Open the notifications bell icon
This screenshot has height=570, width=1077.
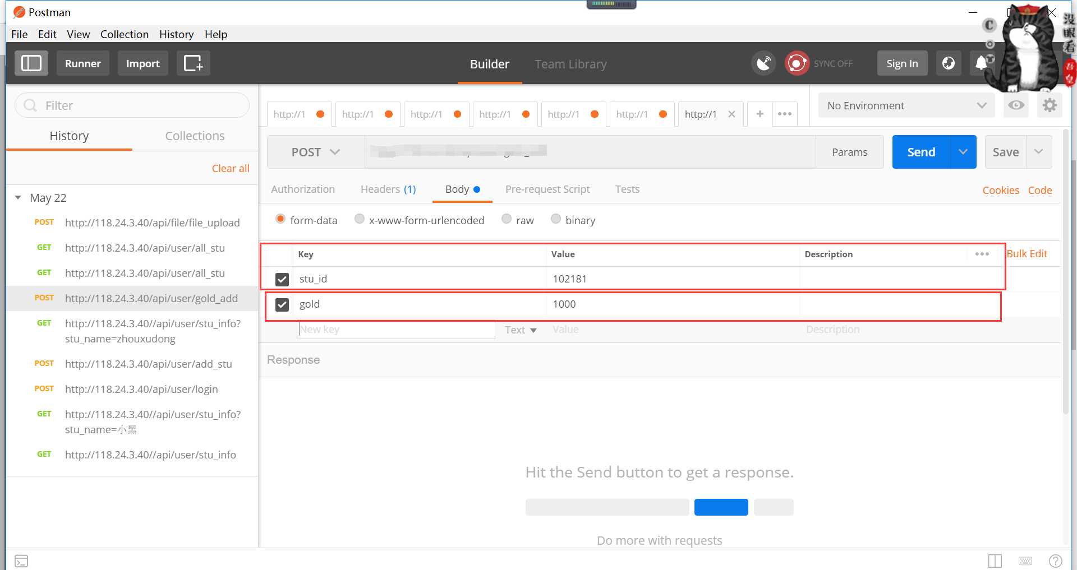(982, 63)
